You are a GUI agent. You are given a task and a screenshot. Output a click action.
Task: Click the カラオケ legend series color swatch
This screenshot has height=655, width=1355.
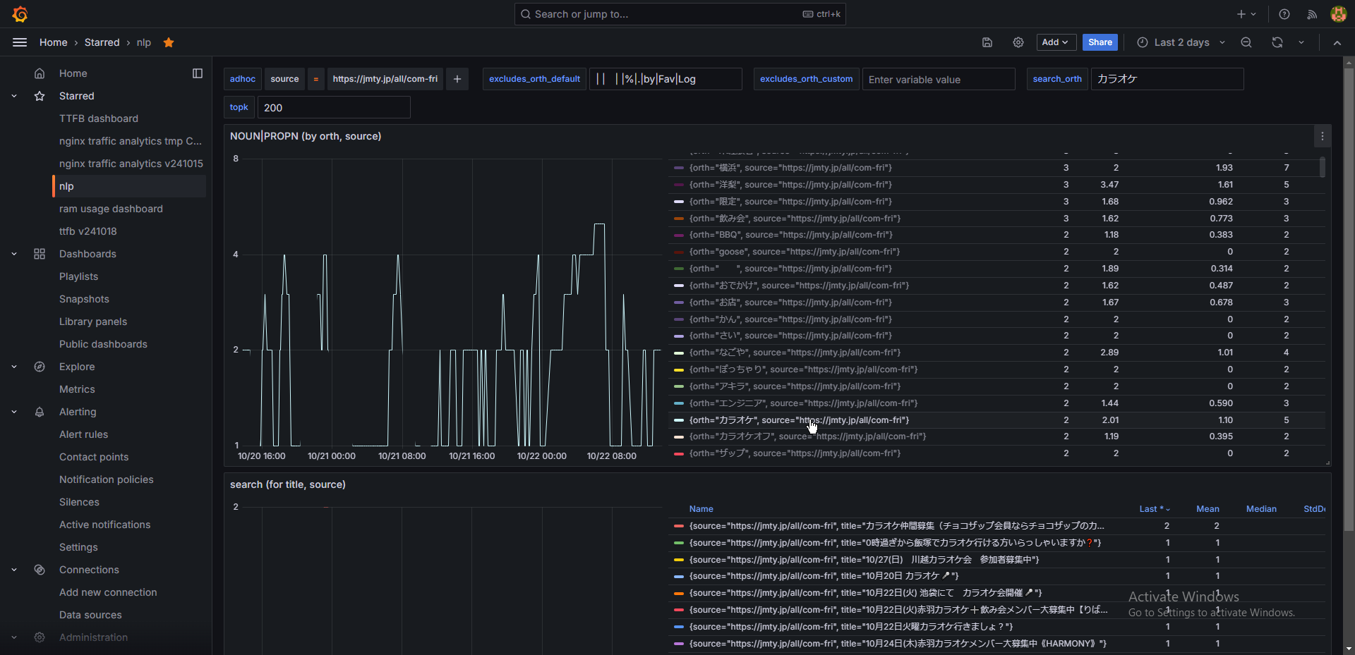click(679, 420)
